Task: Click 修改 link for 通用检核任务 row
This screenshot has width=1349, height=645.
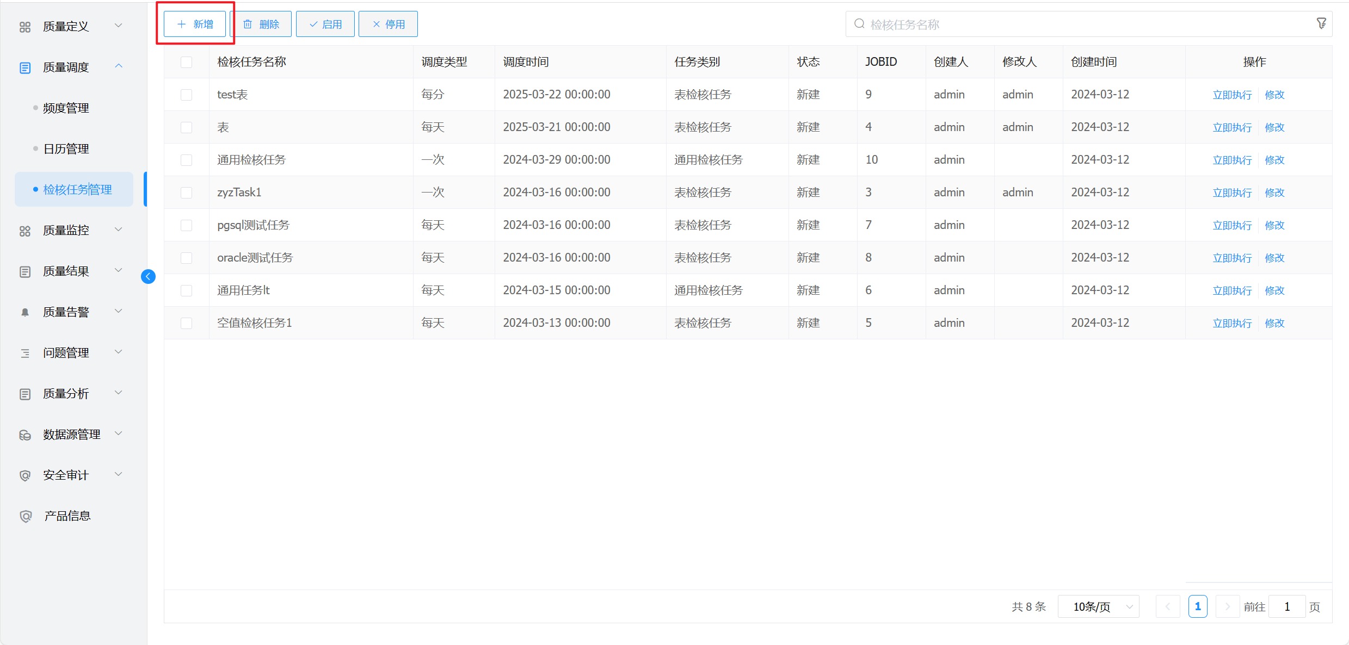Action: 1274,160
